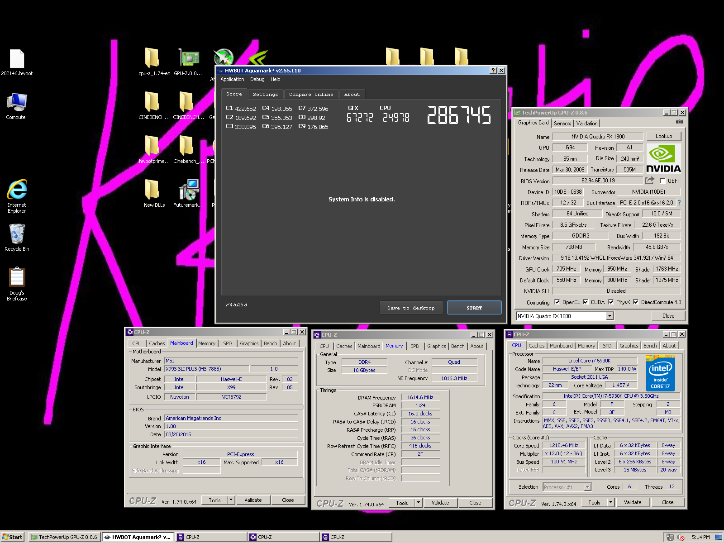Click the BIOS Version field 62.94.6E.00.19
The width and height of the screenshot is (724, 543).
(x=598, y=181)
